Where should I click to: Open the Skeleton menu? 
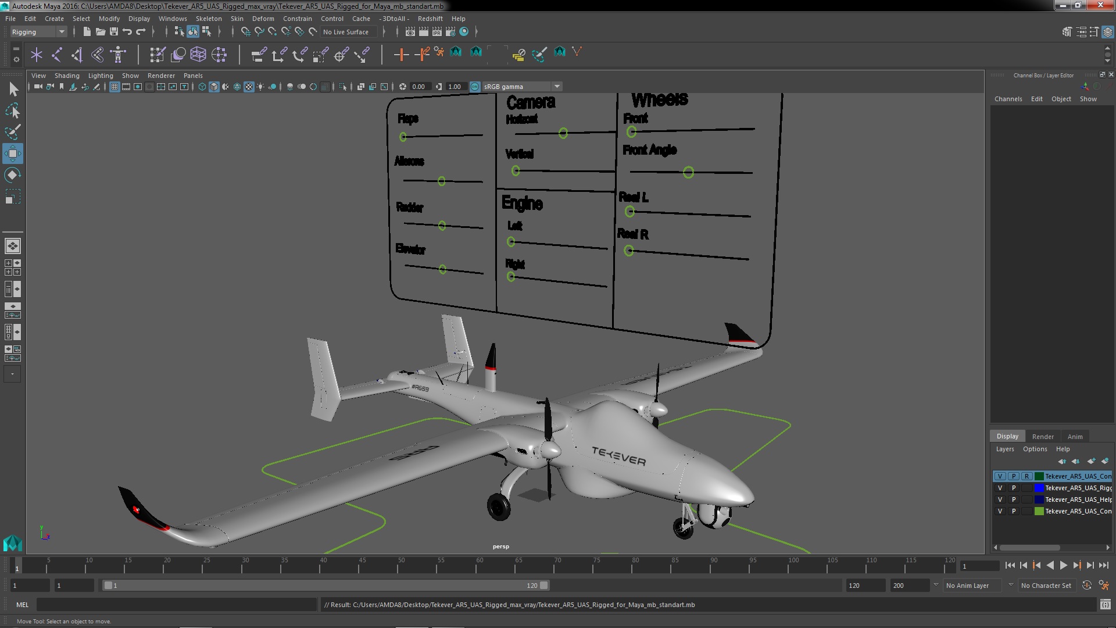pos(208,19)
